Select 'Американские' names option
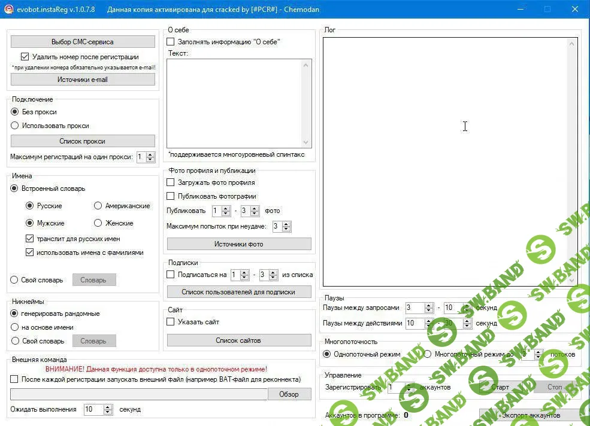 [x=98, y=206]
